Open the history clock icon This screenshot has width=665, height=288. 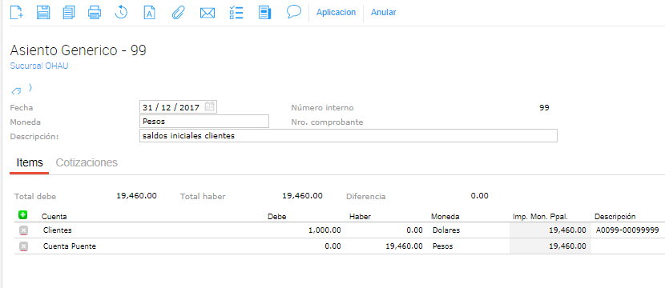coord(121,12)
